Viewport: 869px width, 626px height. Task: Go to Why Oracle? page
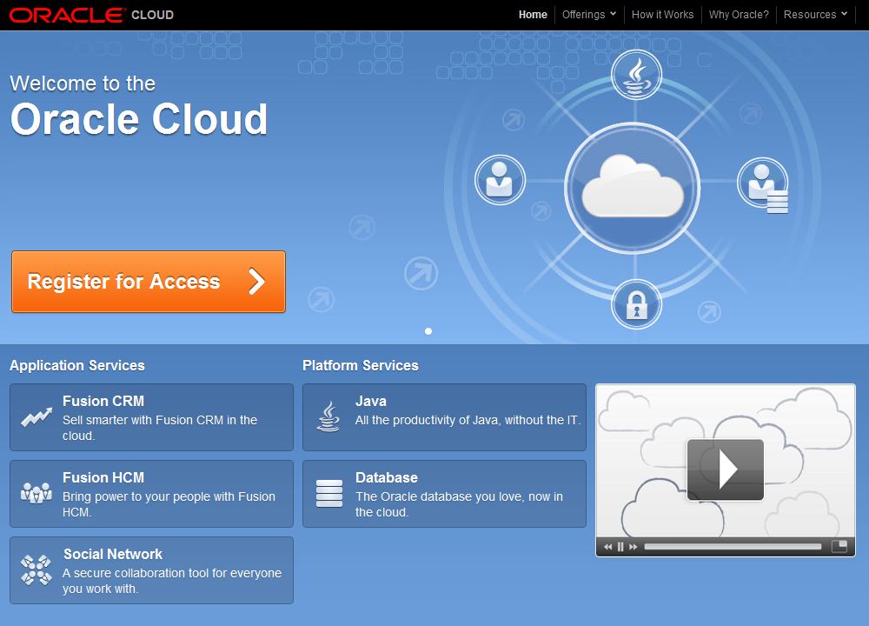(x=738, y=15)
